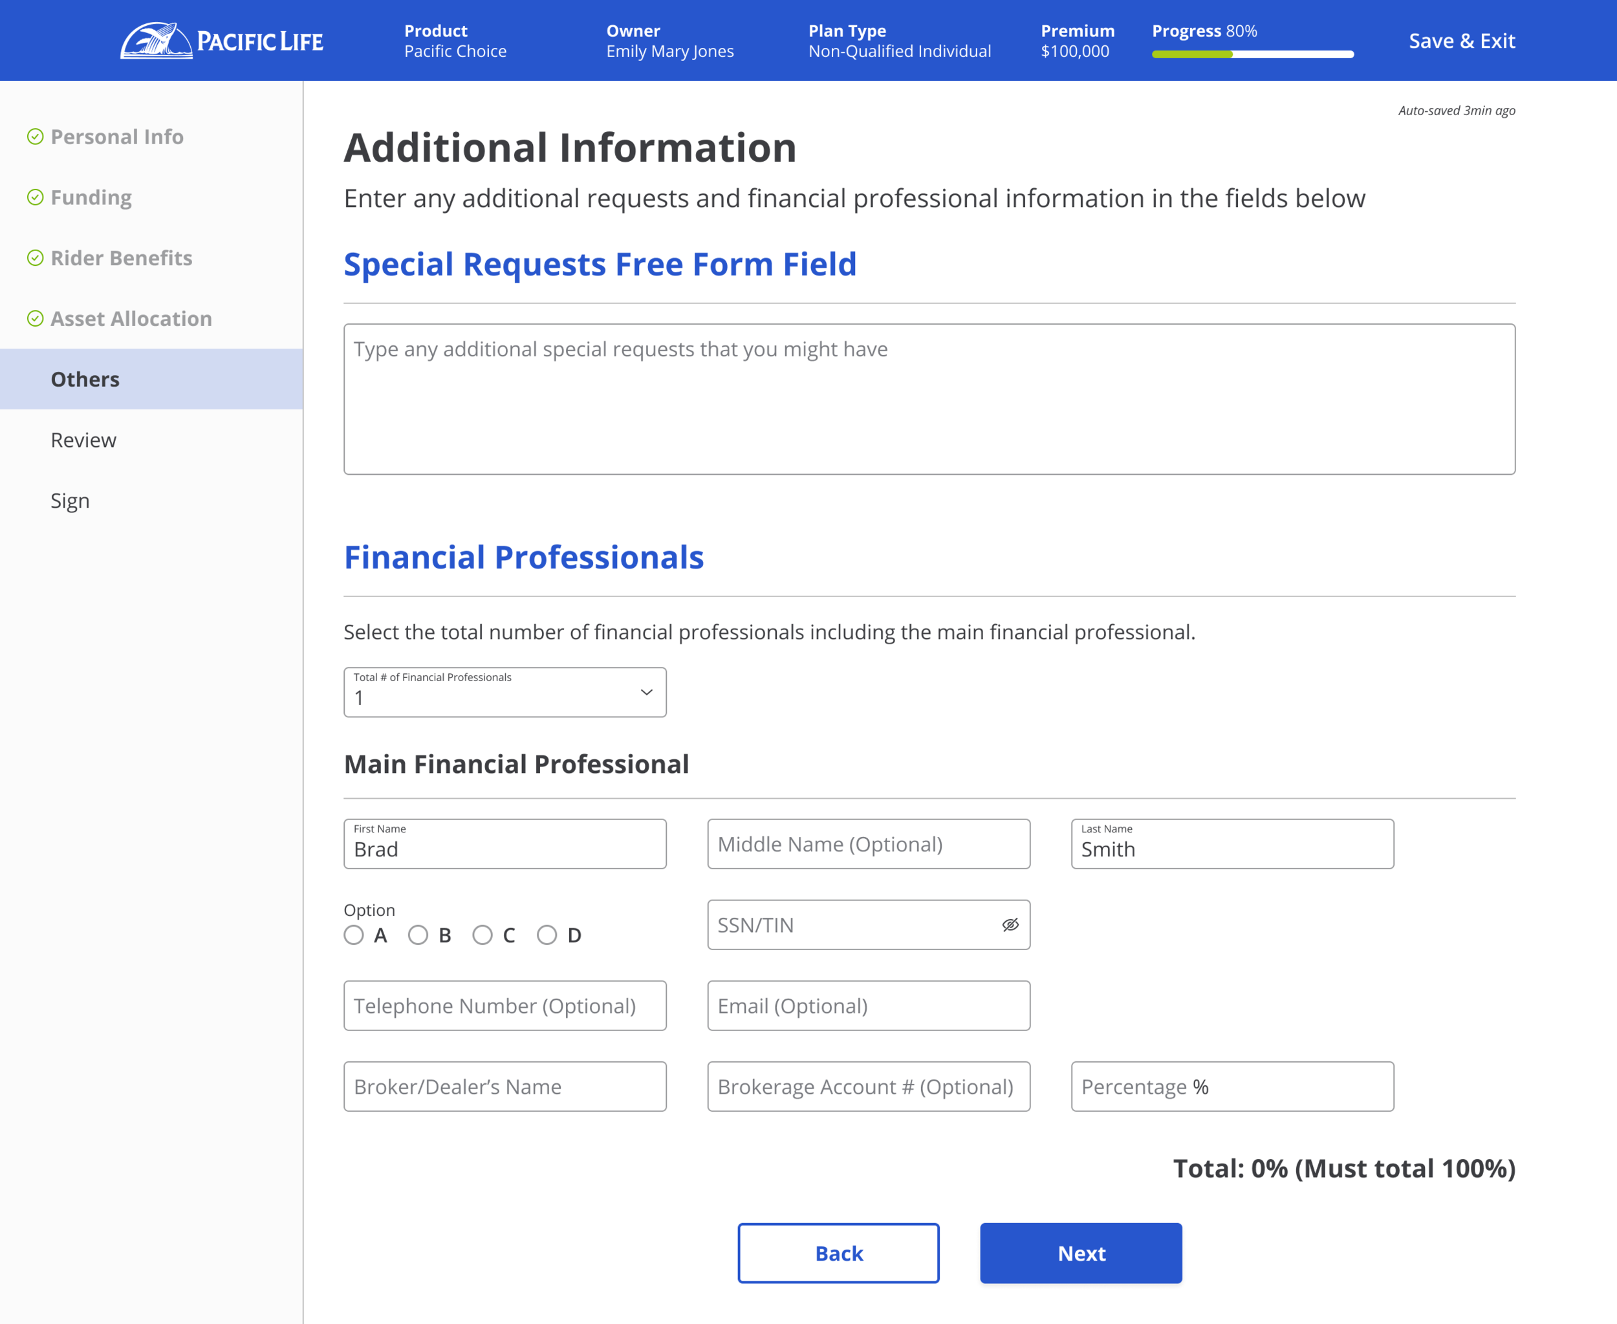1617x1324 pixels.
Task: Choose Option D radio button
Action: (x=547, y=935)
